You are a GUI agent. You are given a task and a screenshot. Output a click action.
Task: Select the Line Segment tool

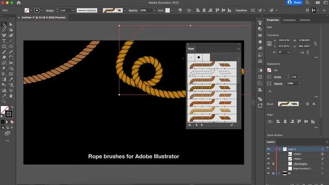[11, 41]
